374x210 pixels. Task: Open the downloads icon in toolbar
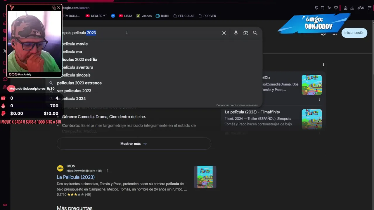coord(352,8)
